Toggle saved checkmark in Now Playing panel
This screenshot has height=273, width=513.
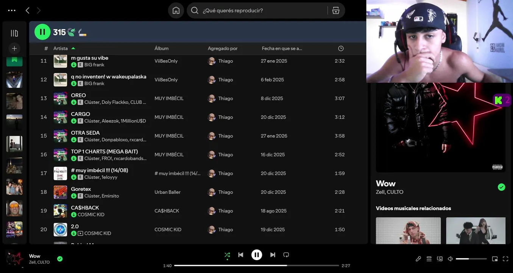click(502, 187)
